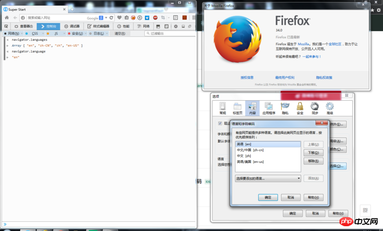Click 确定 in language dialog
The height and width of the screenshot is (231, 383).
[x=268, y=197]
